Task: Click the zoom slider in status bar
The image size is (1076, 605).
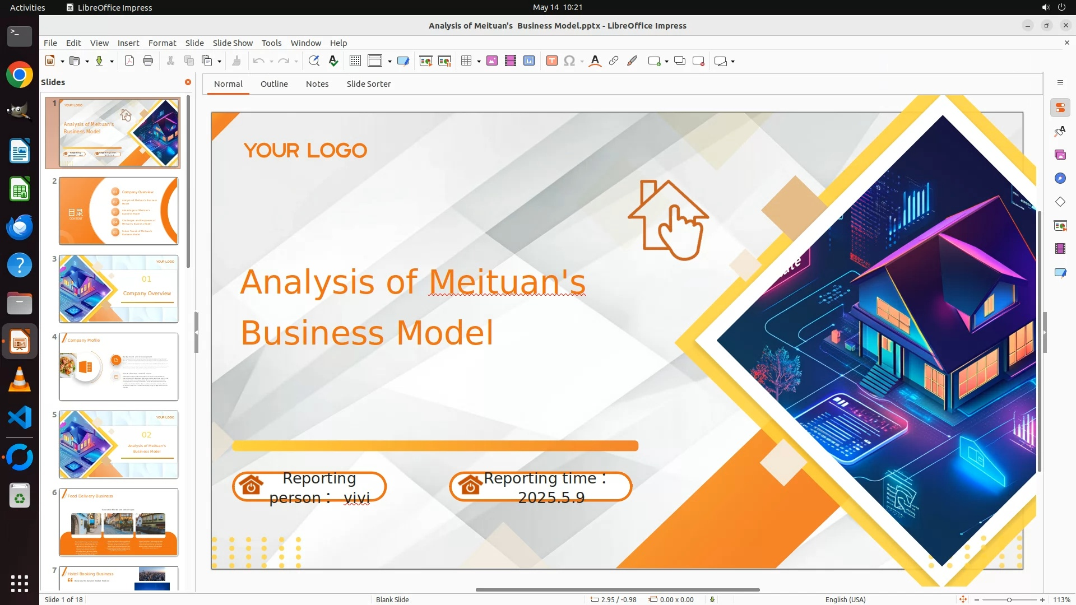Action: pyautogui.click(x=1009, y=599)
